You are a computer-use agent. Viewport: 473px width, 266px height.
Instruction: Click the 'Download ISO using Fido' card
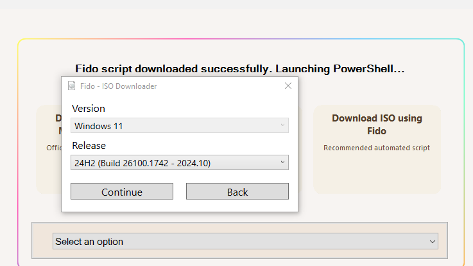[x=377, y=150]
